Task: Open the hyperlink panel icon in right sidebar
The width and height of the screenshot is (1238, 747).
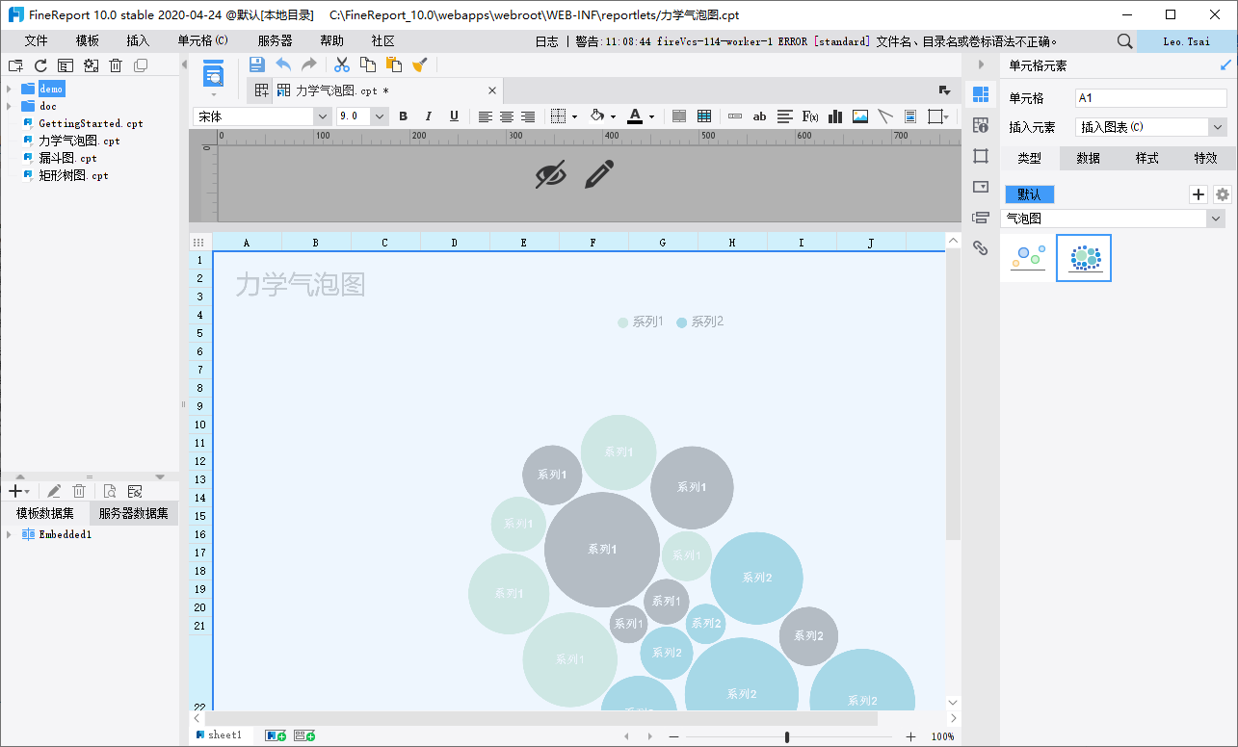Action: [981, 248]
